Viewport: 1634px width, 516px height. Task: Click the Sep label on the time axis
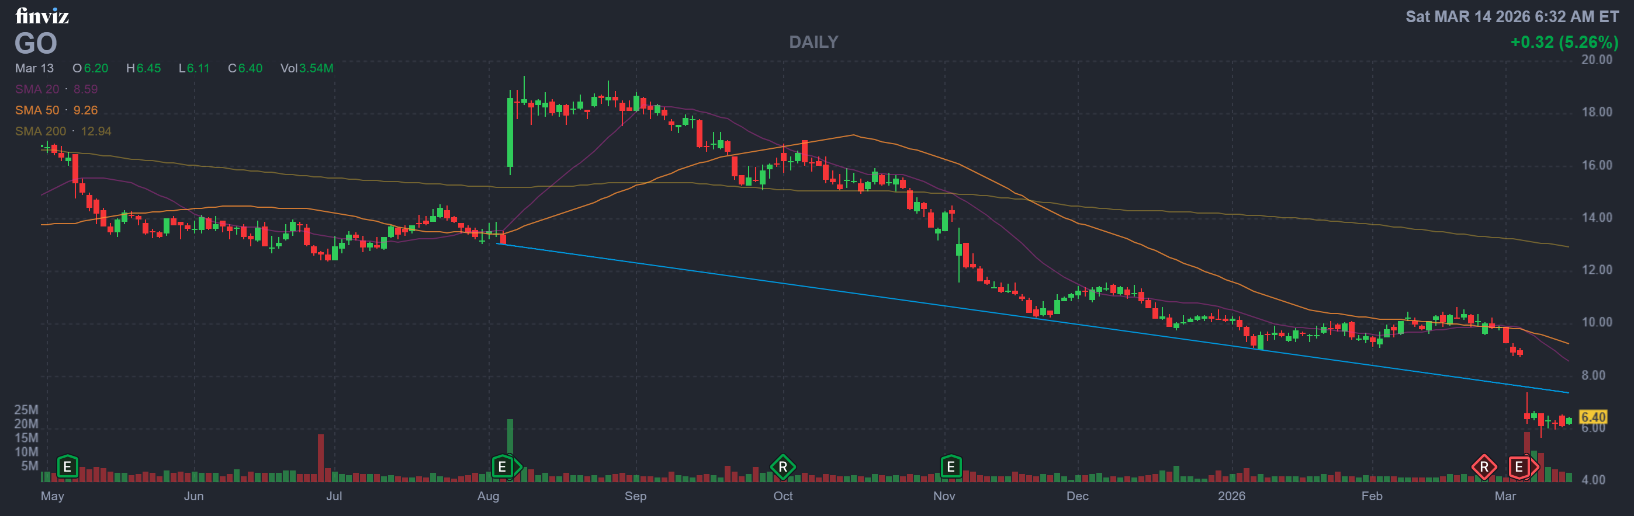coord(636,496)
